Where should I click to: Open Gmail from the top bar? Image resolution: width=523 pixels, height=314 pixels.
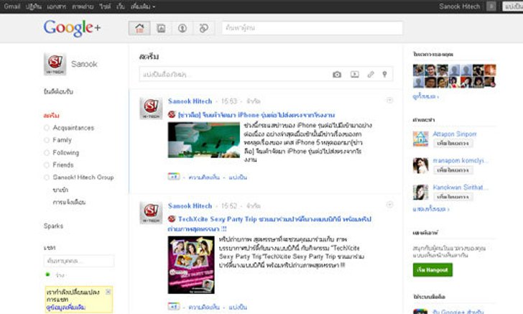pyautogui.click(x=12, y=6)
